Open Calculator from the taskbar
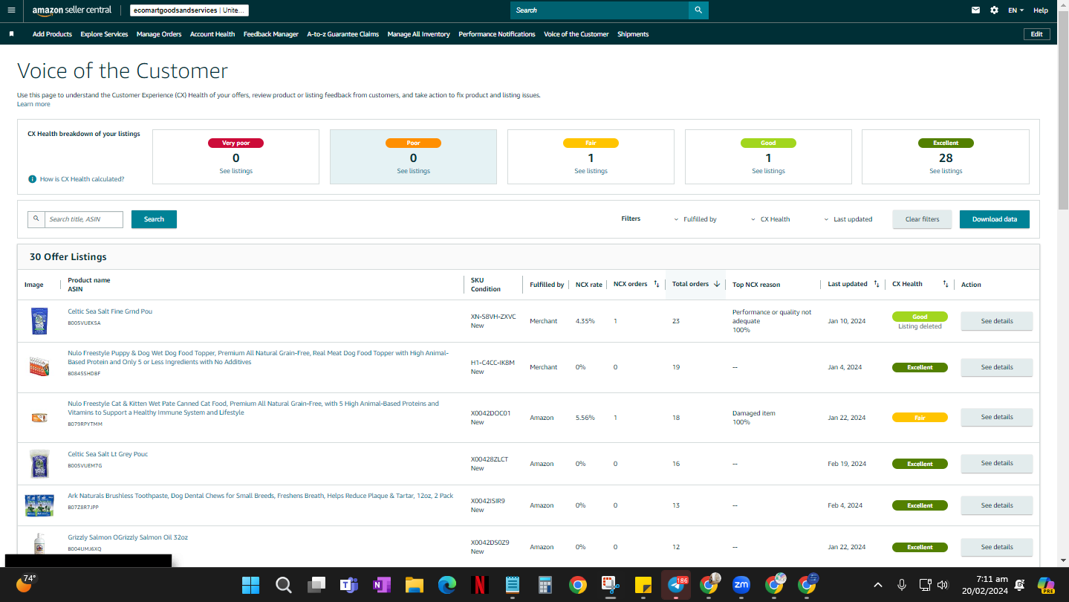 (545, 585)
